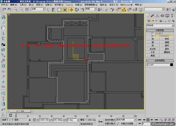Enable the 自动栅格 checkbox
176x126 pixels.
[x=153, y=33]
